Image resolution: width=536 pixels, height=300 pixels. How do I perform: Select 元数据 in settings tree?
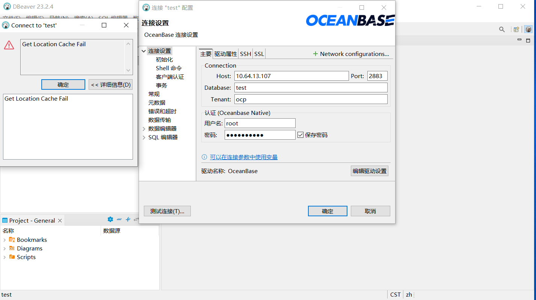[157, 103]
